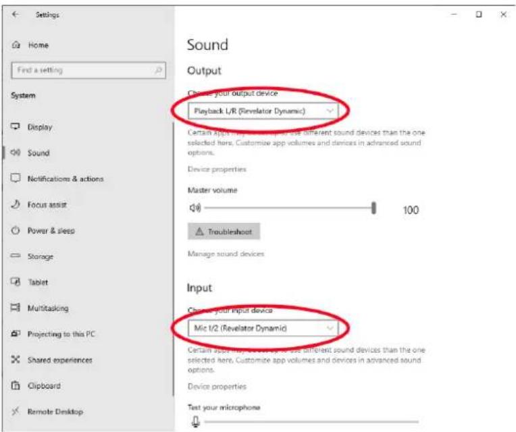Viewport: 516px width, 432px height.
Task: Click the System category heading
Action: tap(23, 96)
